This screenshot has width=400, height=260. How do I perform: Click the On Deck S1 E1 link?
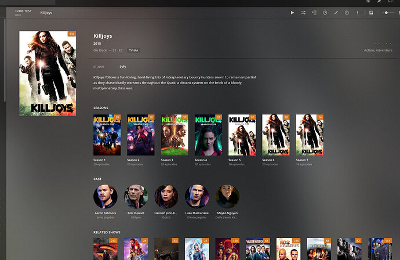(108, 50)
